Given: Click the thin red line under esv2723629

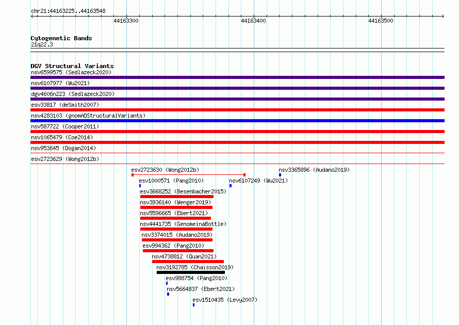Looking at the screenshot, I should (x=237, y=164).
